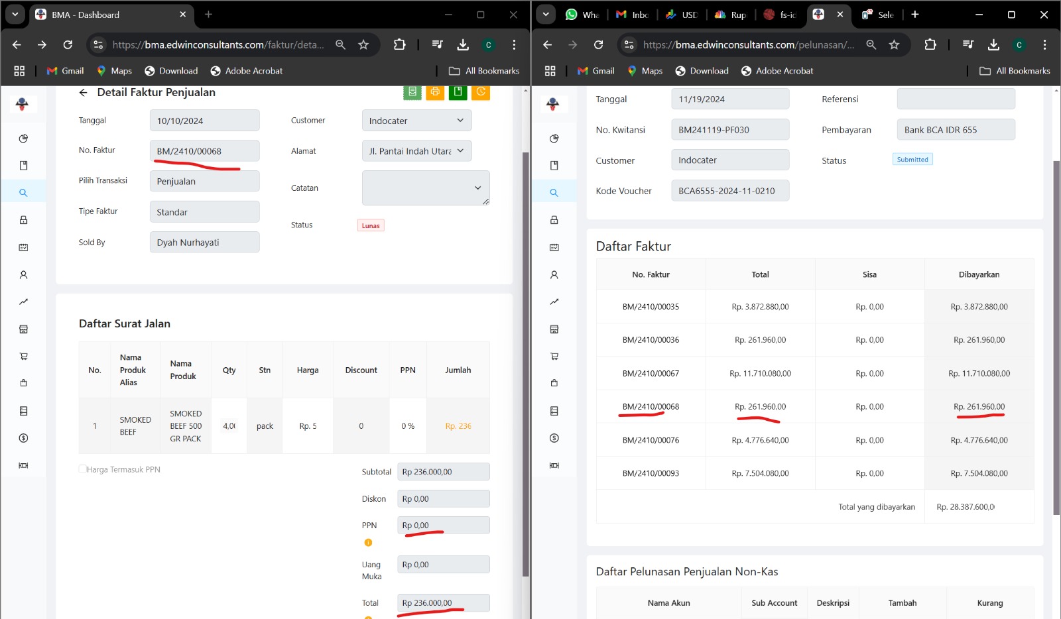
Task: Open Adobe Acrobat bookmark in left window
Action: click(247, 71)
